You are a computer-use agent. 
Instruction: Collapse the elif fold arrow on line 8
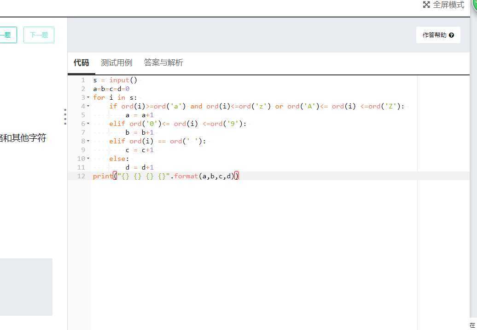(88, 141)
